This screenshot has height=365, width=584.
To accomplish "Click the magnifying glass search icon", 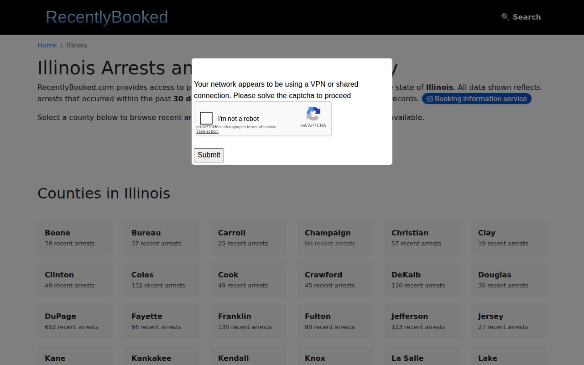I will 505,17.
